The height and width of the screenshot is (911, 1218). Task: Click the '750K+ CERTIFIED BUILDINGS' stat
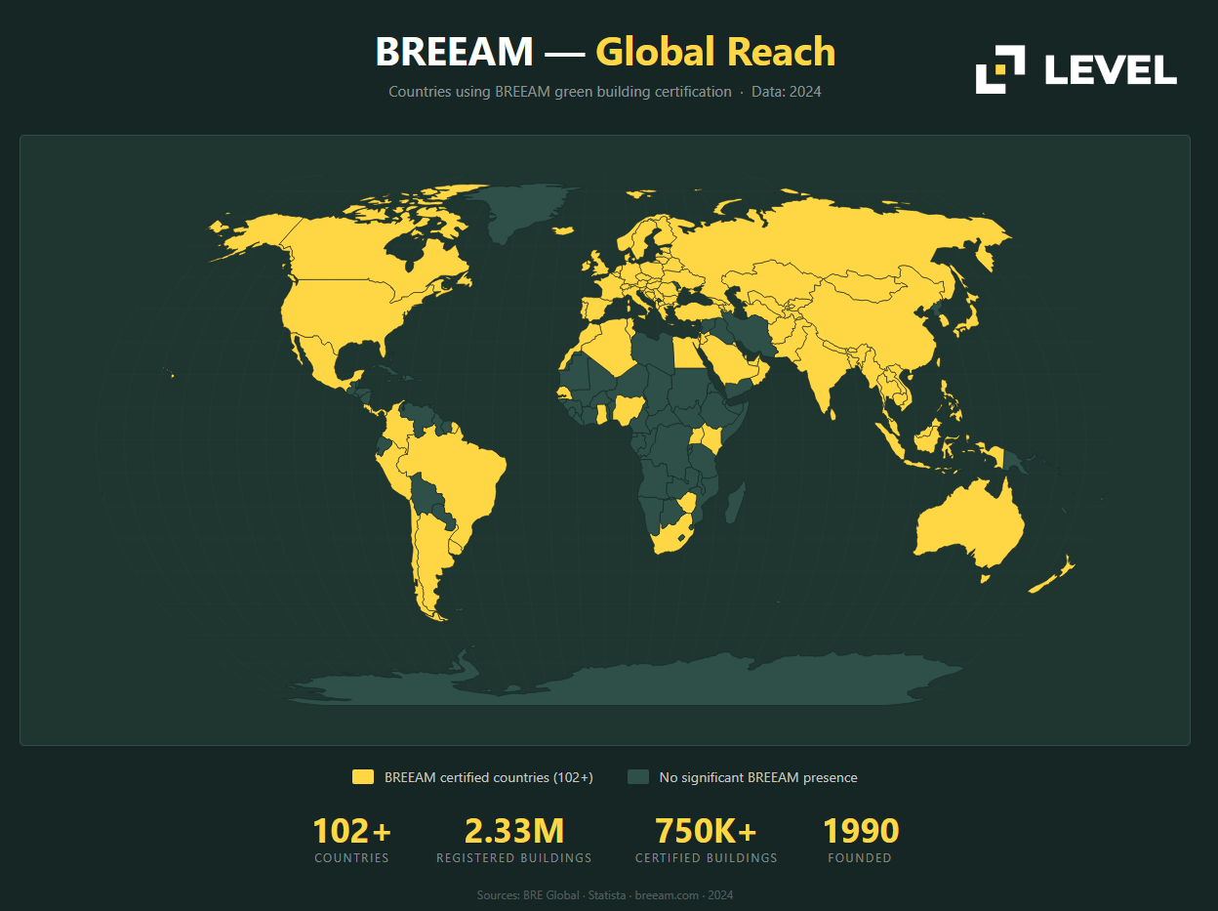point(706,840)
